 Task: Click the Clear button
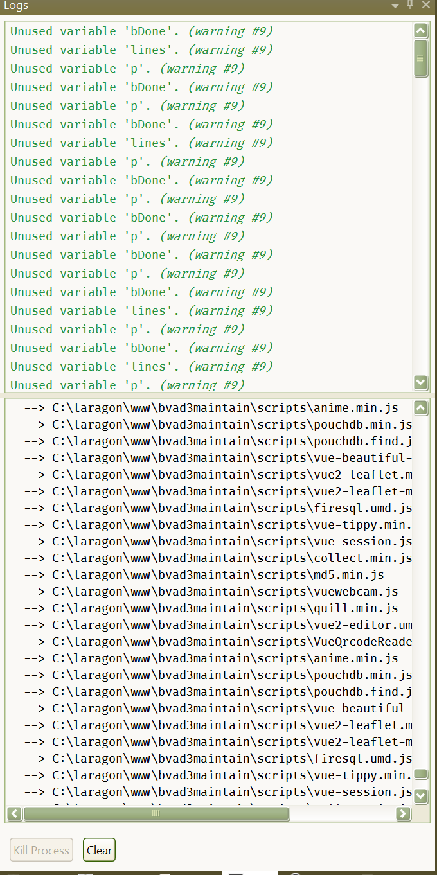[x=100, y=850]
